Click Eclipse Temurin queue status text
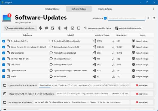158x111 pixels. click(x=93, y=94)
